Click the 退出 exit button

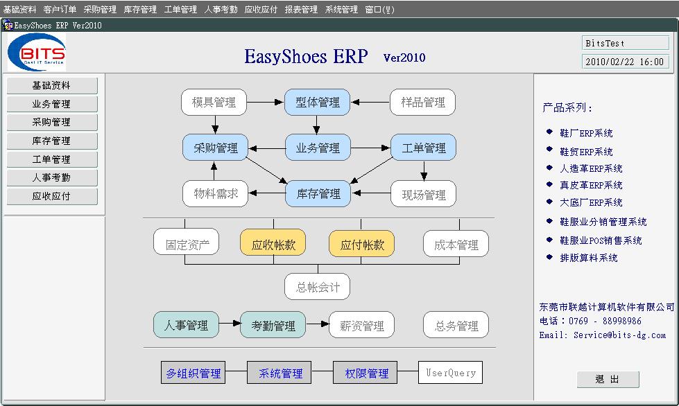[x=608, y=380]
